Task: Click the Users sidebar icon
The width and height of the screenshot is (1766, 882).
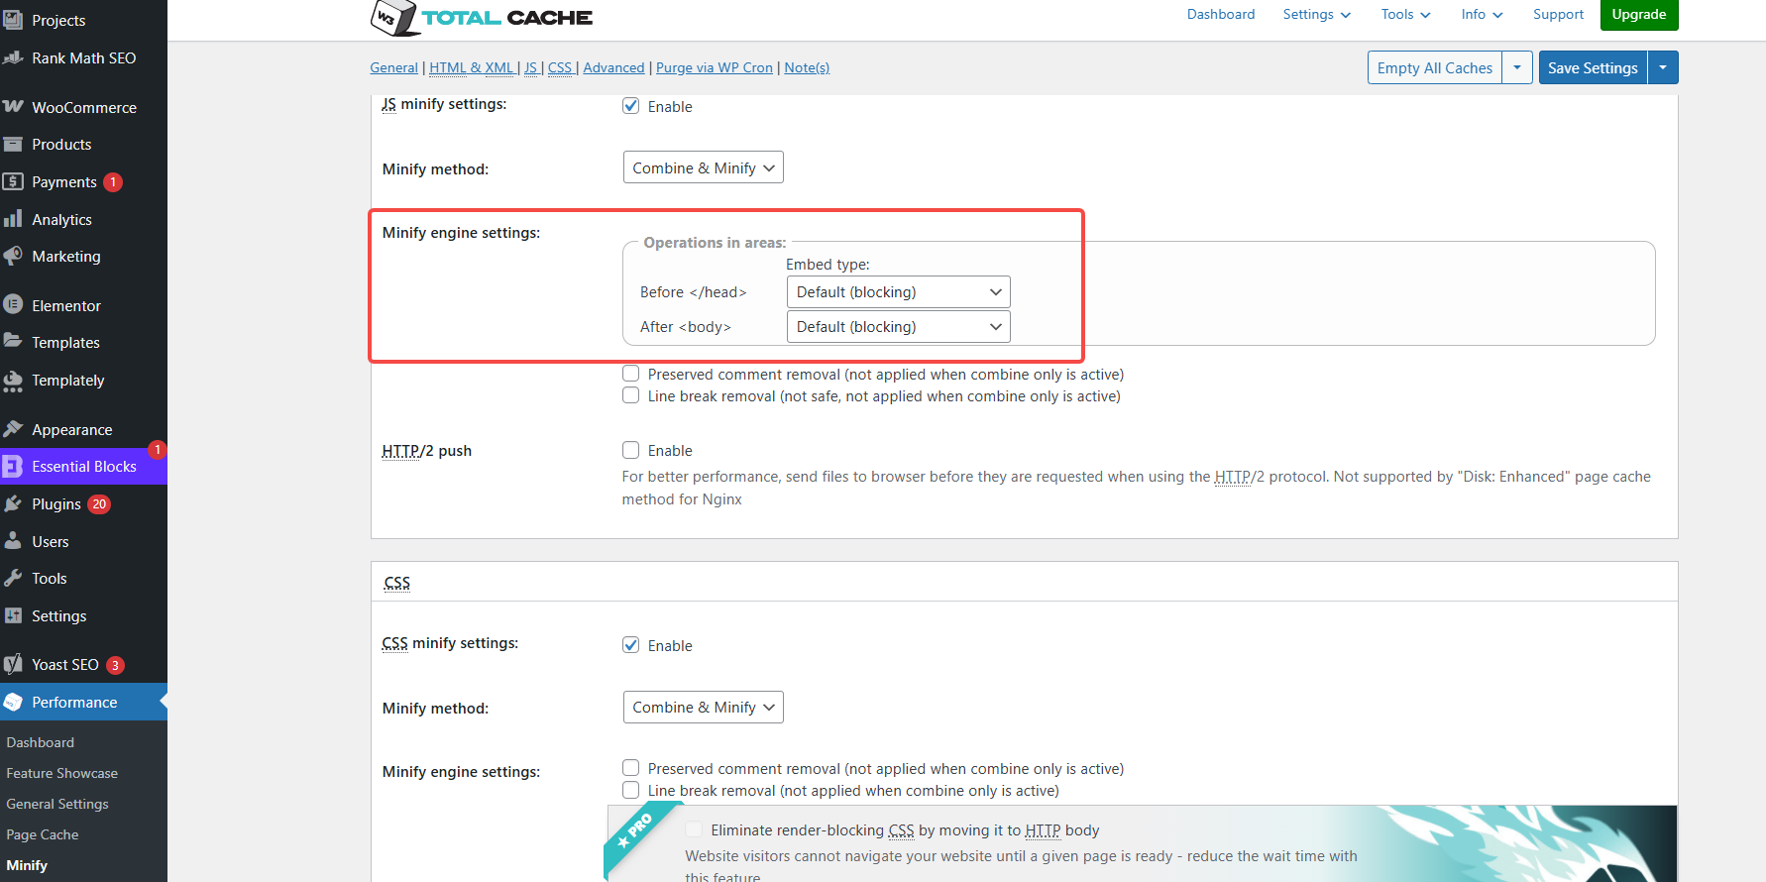Action: (x=13, y=541)
